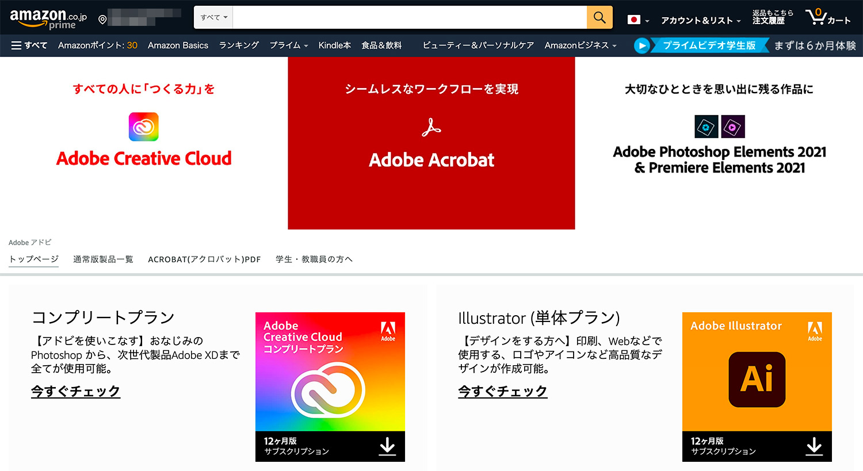This screenshot has height=471, width=863.
Task: Click the Adobe Creative Cloud rainbow icon
Action: pyautogui.click(x=144, y=127)
